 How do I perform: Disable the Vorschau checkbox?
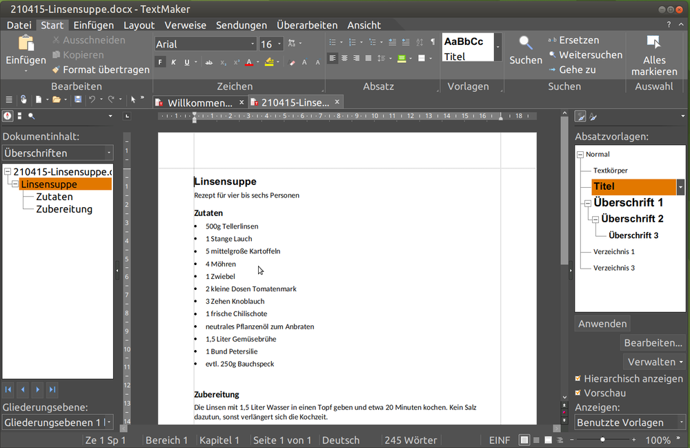pyautogui.click(x=578, y=393)
